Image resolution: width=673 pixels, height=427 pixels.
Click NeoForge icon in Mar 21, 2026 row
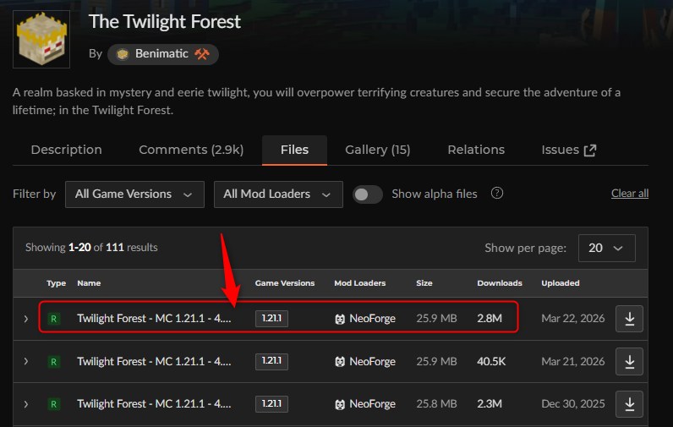(x=340, y=362)
